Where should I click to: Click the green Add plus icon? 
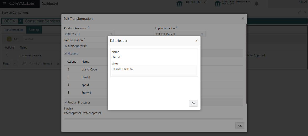tap(9, 39)
